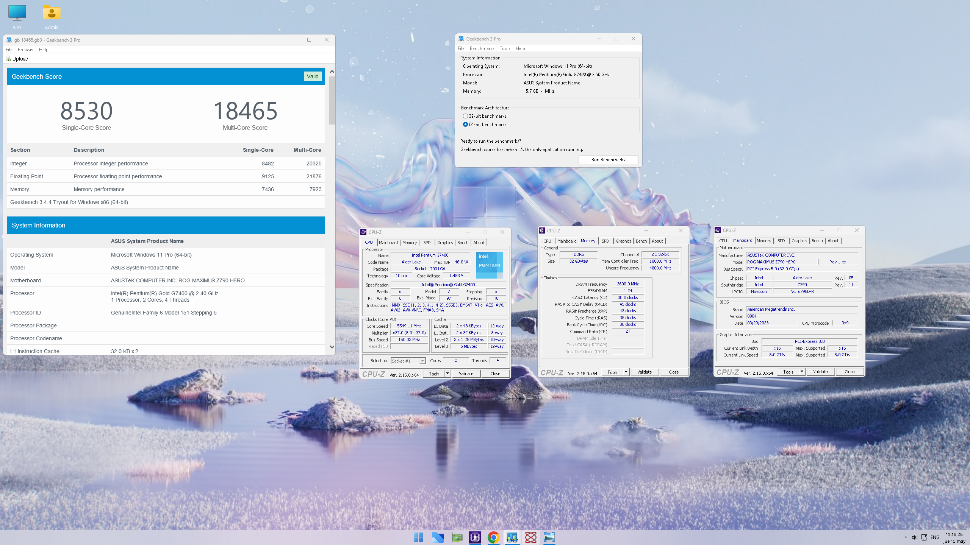Click Close button in CPU-Z CPU window
The width and height of the screenshot is (970, 545).
pos(495,374)
